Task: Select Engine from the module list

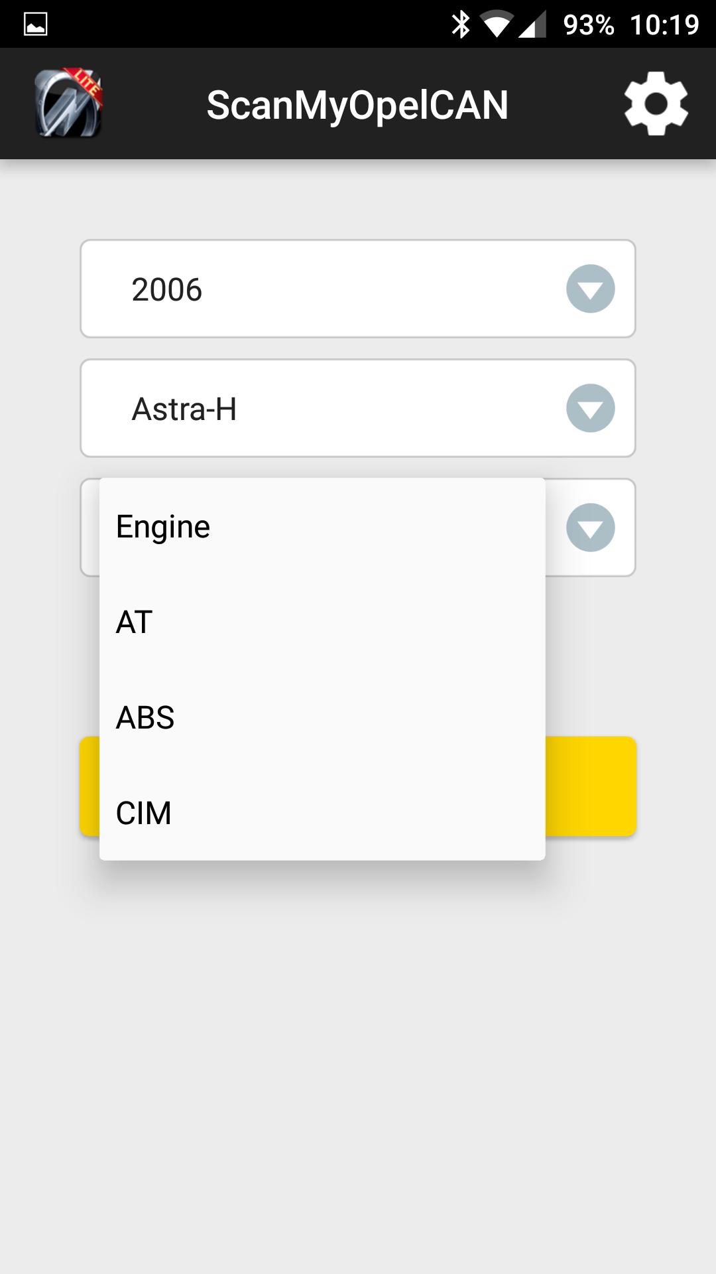Action: pos(322,526)
